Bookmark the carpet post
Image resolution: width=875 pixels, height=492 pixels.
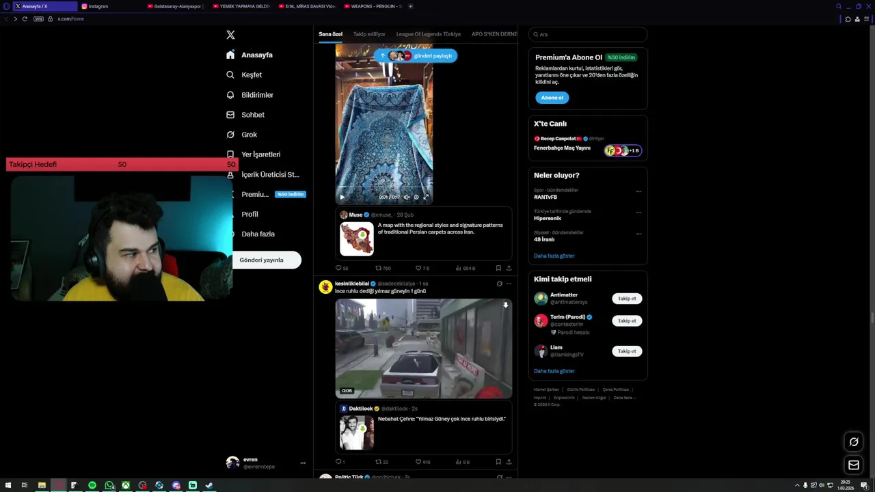click(x=498, y=268)
